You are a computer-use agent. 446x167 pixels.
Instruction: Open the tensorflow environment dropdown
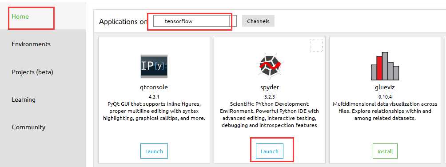point(195,21)
